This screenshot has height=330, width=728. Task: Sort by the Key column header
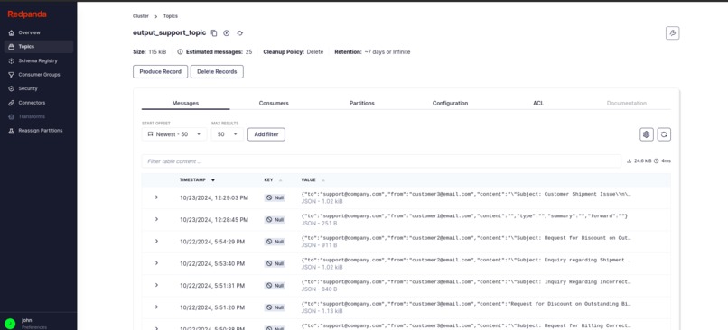point(273,179)
